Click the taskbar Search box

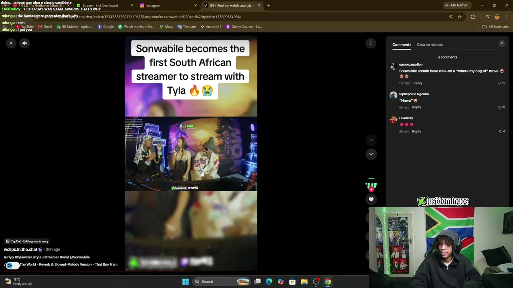pyautogui.click(x=222, y=282)
